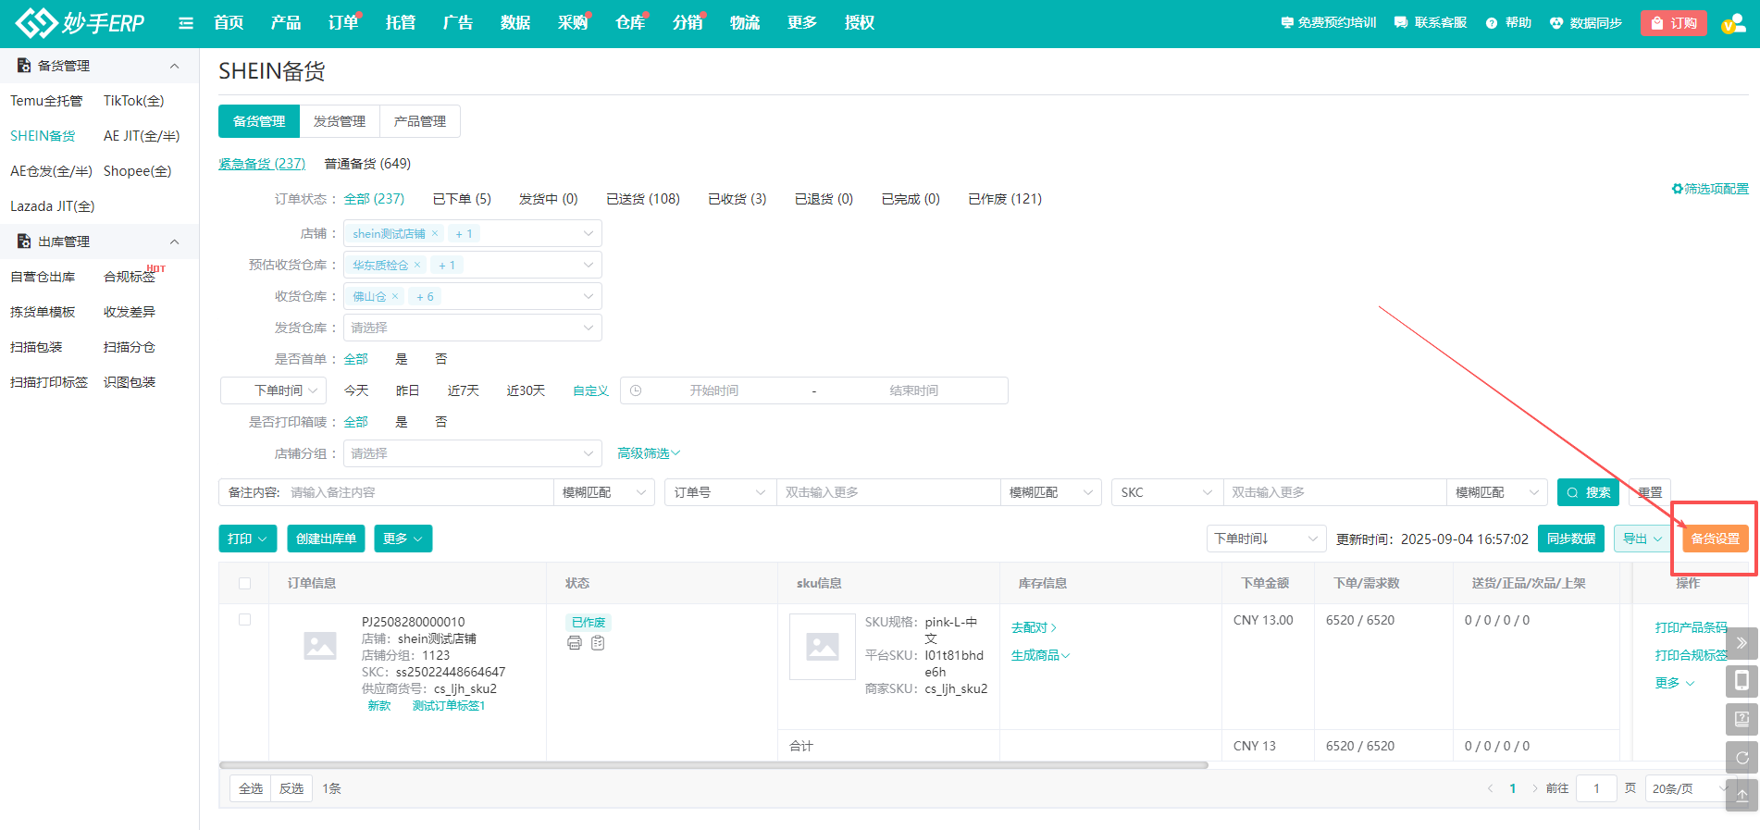Click the help manual floating icon
Viewport: 1760px width, 830px height.
point(1741,719)
